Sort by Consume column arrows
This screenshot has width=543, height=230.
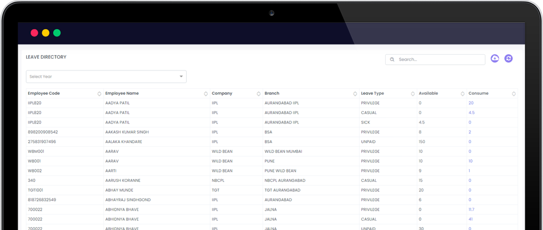514,94
